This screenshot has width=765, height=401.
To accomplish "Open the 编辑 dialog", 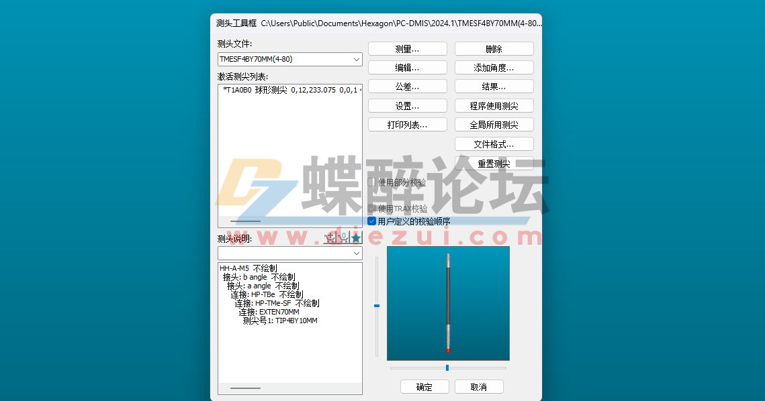I will [407, 67].
